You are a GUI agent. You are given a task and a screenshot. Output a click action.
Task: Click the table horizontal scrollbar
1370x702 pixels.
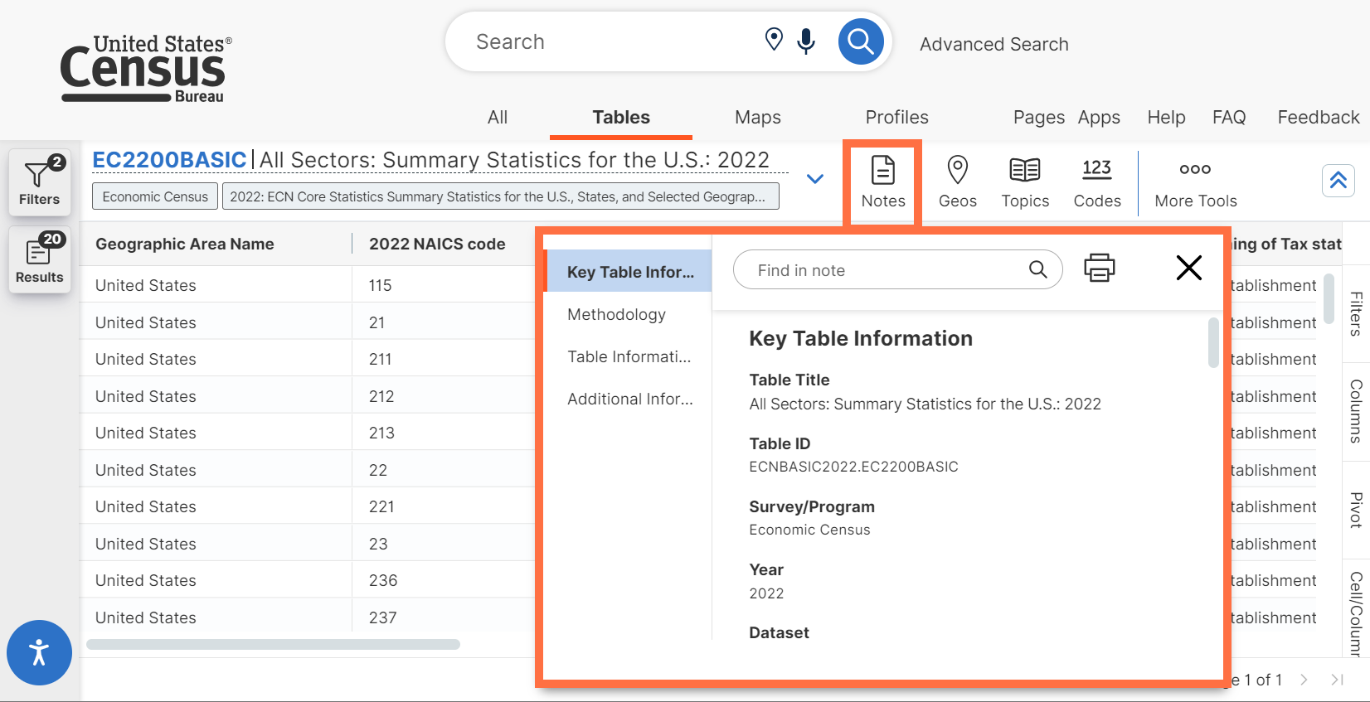(x=273, y=644)
